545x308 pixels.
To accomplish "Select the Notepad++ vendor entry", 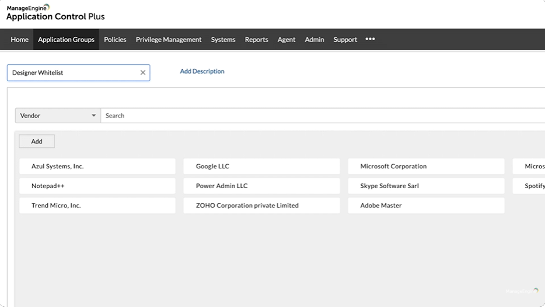I will pos(97,186).
